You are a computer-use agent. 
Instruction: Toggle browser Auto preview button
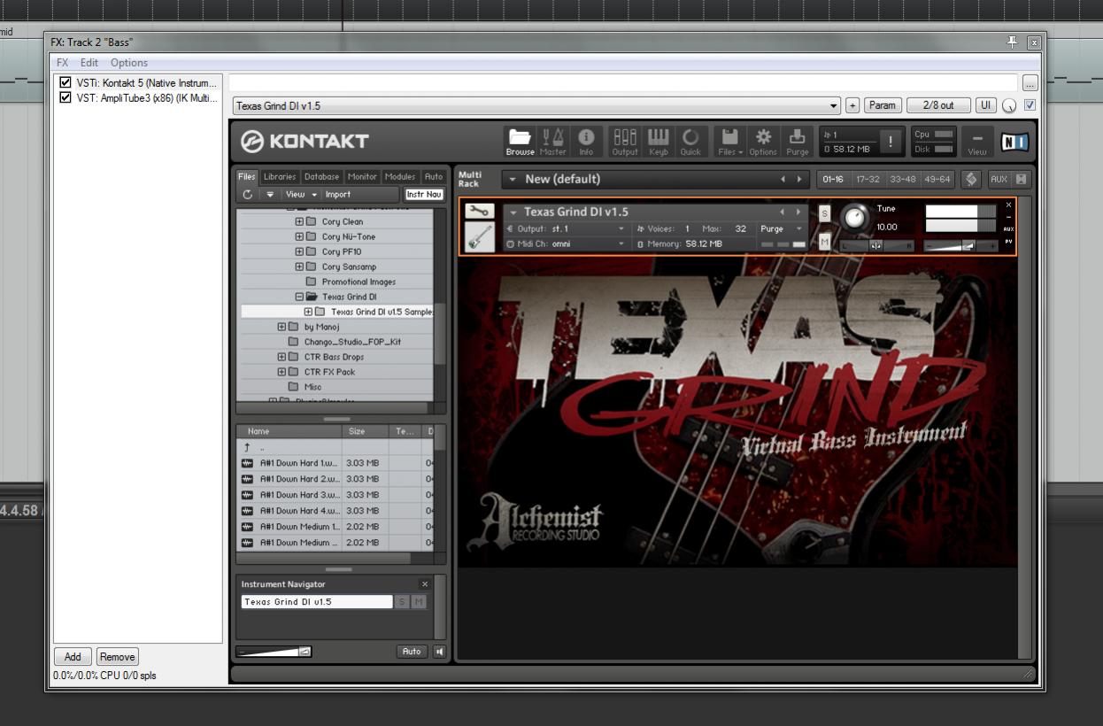click(x=412, y=652)
